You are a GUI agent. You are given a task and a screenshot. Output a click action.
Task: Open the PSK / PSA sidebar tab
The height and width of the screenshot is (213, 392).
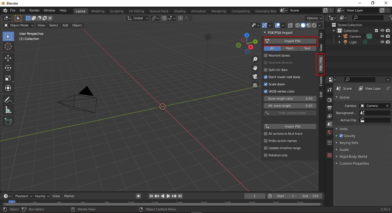point(321,64)
